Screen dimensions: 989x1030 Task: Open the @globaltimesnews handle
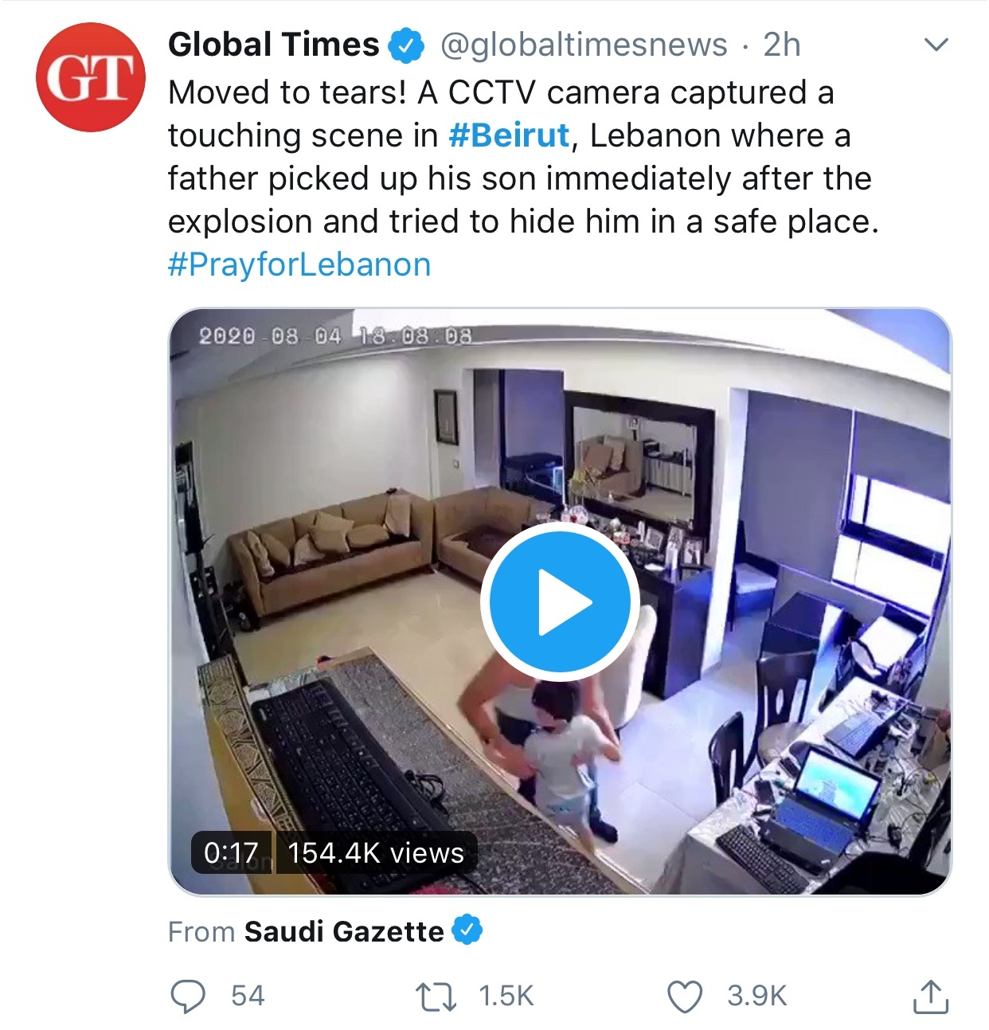point(584,45)
